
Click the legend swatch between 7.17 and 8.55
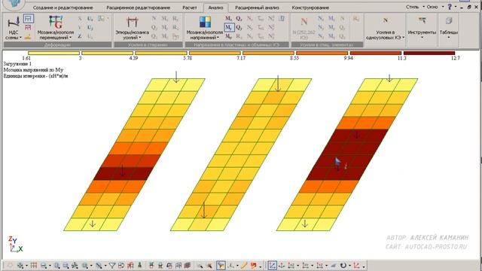[x=268, y=53]
